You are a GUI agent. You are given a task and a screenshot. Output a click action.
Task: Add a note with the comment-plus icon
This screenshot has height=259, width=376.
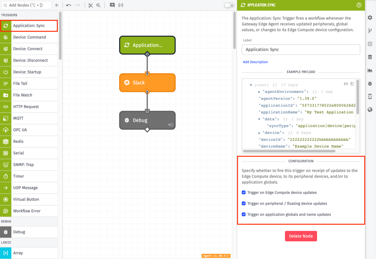[x=112, y=5]
